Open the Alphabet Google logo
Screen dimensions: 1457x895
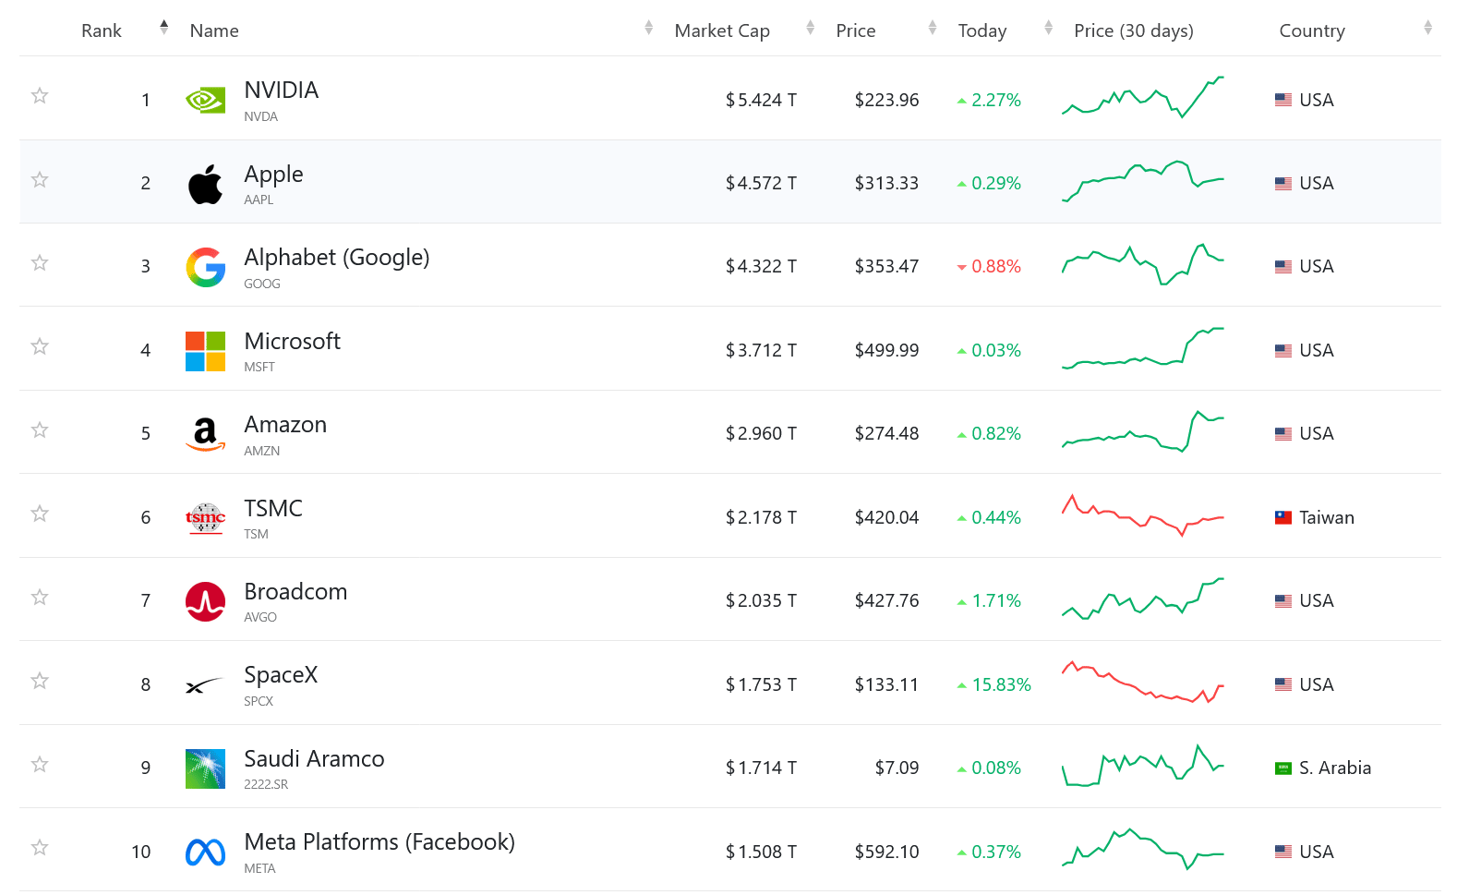(205, 267)
